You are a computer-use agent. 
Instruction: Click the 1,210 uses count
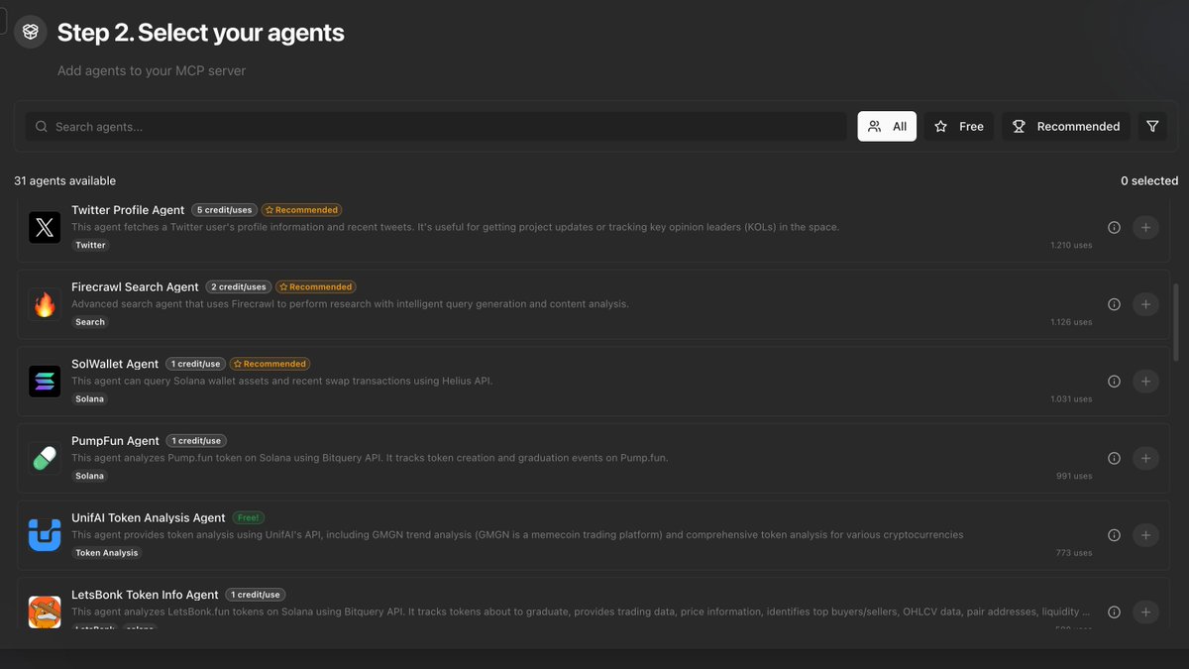coord(1071,245)
